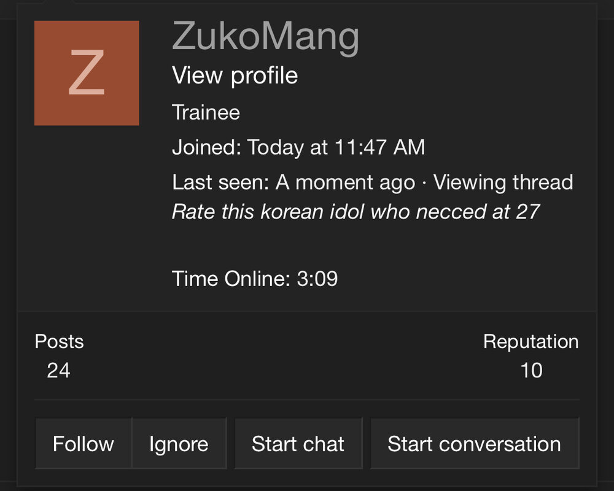This screenshot has width=614, height=491.
Task: Click the Joined label text
Action: (x=207, y=148)
